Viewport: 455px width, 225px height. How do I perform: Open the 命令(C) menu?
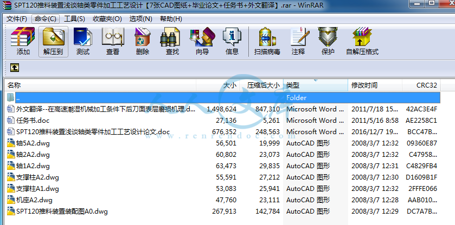click(45, 19)
